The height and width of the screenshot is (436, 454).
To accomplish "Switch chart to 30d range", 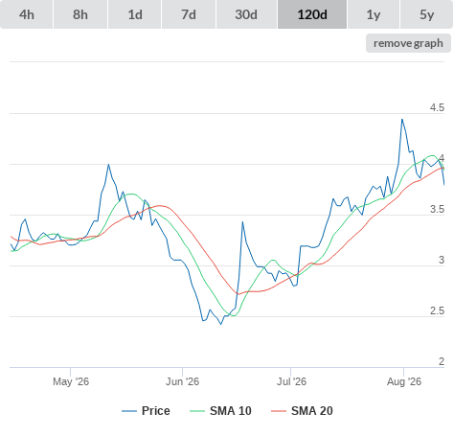I will click(246, 14).
